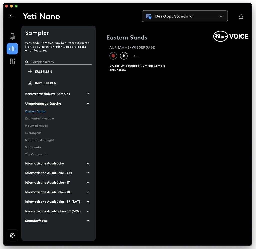Open the Desktop: Standard profile dropdown
Screen dimensions: 256x249
pos(185,16)
